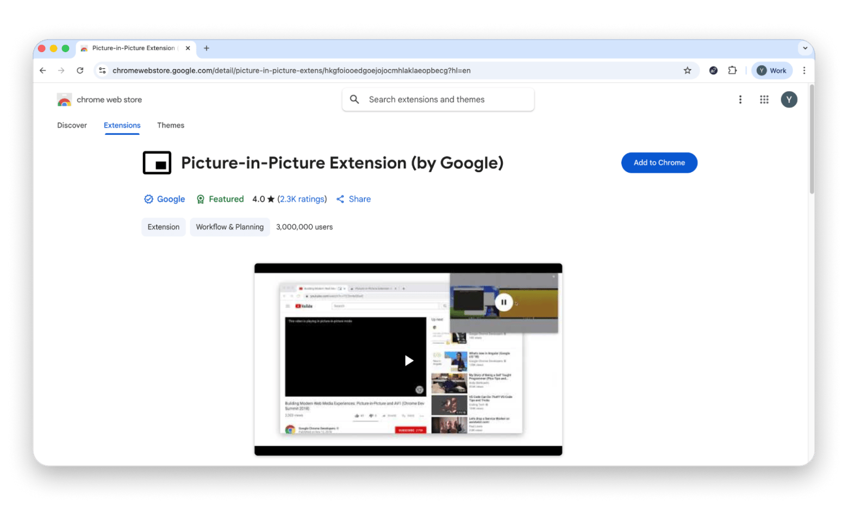Go back to the previous page
The width and height of the screenshot is (848, 513).
tap(43, 71)
